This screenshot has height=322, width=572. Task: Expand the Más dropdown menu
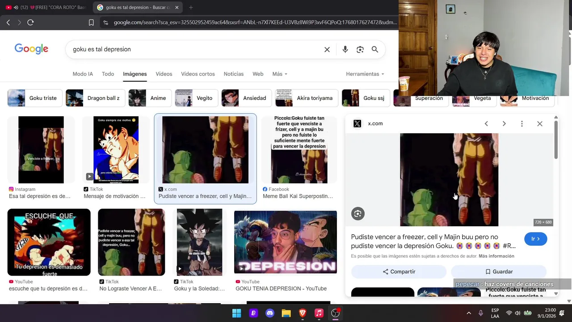click(280, 74)
